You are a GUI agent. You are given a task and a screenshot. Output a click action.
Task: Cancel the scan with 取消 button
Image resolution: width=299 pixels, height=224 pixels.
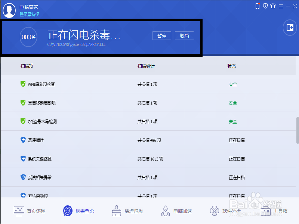(x=184, y=36)
